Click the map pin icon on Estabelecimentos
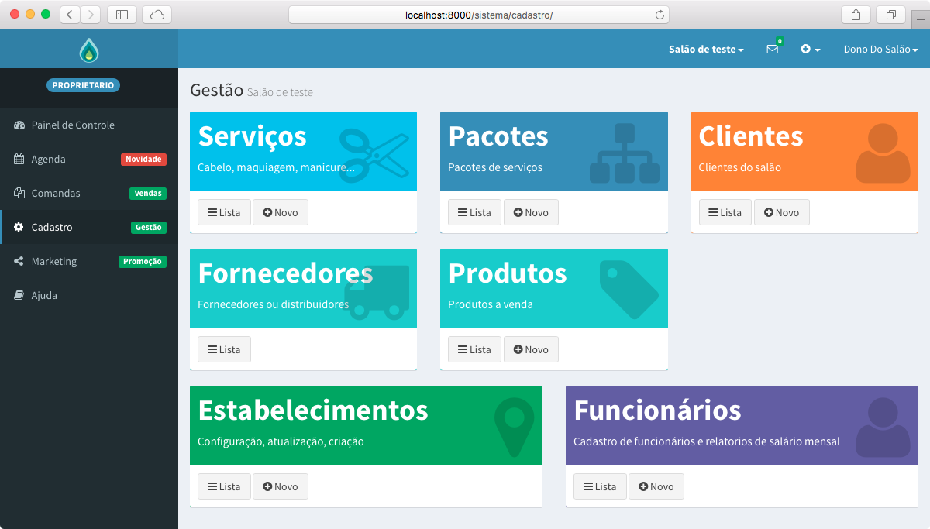The height and width of the screenshot is (529, 930). [x=514, y=427]
